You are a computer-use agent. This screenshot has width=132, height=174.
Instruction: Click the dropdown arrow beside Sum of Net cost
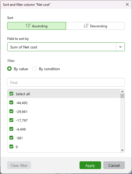120,47
